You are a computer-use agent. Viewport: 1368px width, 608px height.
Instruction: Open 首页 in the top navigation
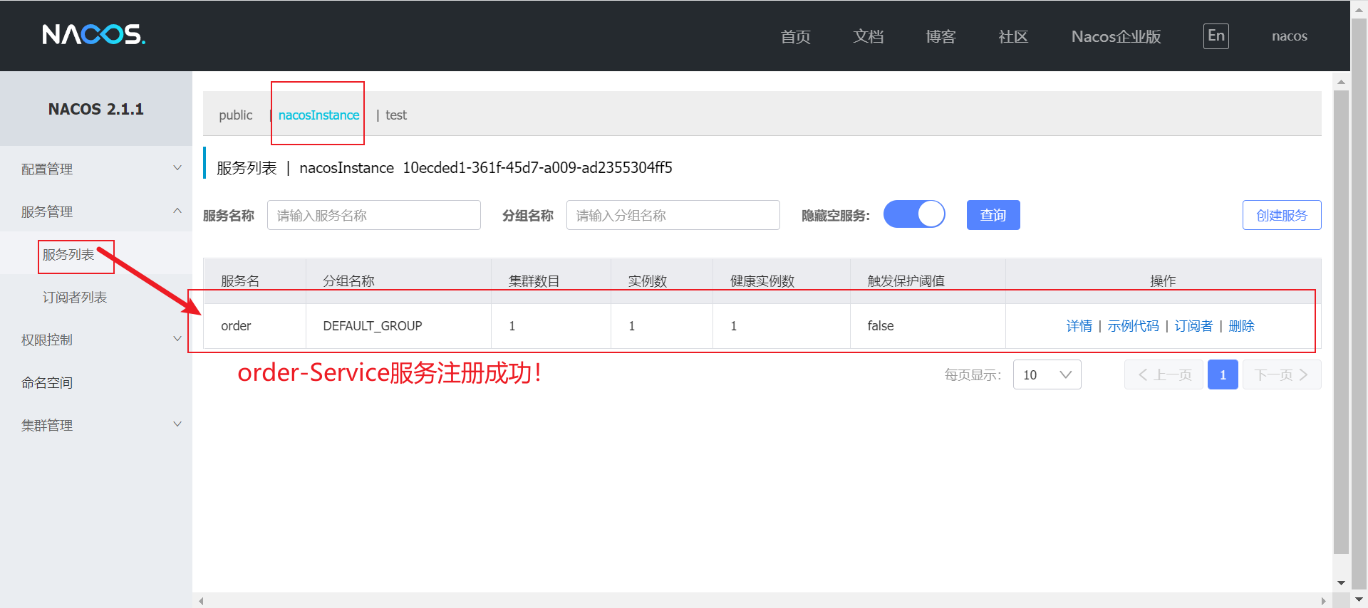[795, 36]
